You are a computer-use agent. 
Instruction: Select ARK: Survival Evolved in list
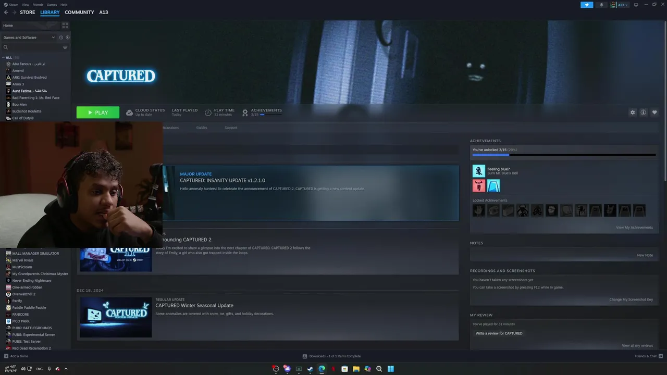point(29,77)
